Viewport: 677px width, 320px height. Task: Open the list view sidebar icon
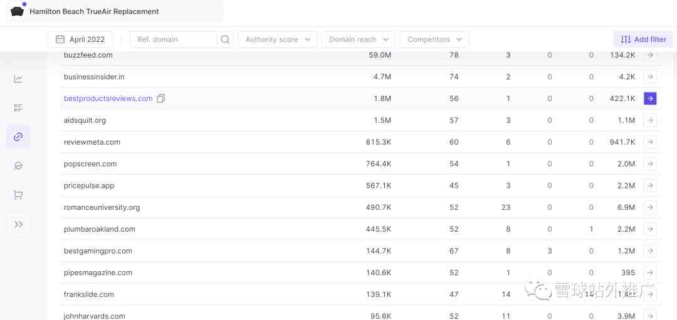[x=18, y=108]
